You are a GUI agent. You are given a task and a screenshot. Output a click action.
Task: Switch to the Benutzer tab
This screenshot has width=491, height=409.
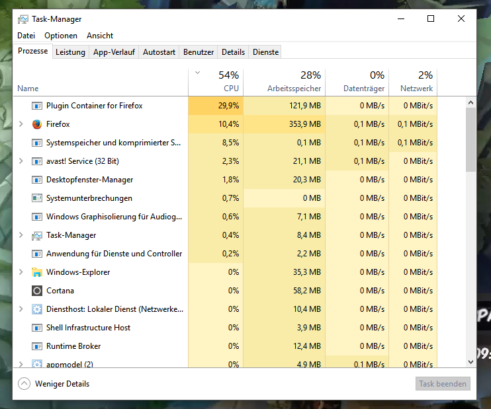[x=199, y=52]
